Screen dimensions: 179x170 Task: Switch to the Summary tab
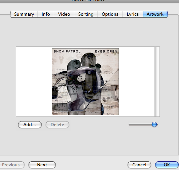tap(24, 14)
